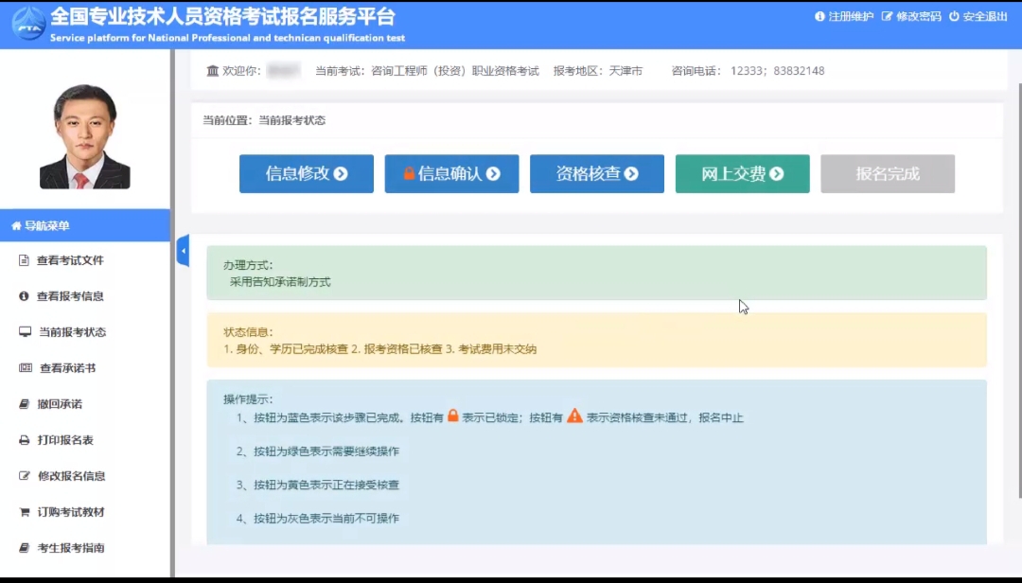Open 修改报名信息 from the sidebar

tap(71, 476)
